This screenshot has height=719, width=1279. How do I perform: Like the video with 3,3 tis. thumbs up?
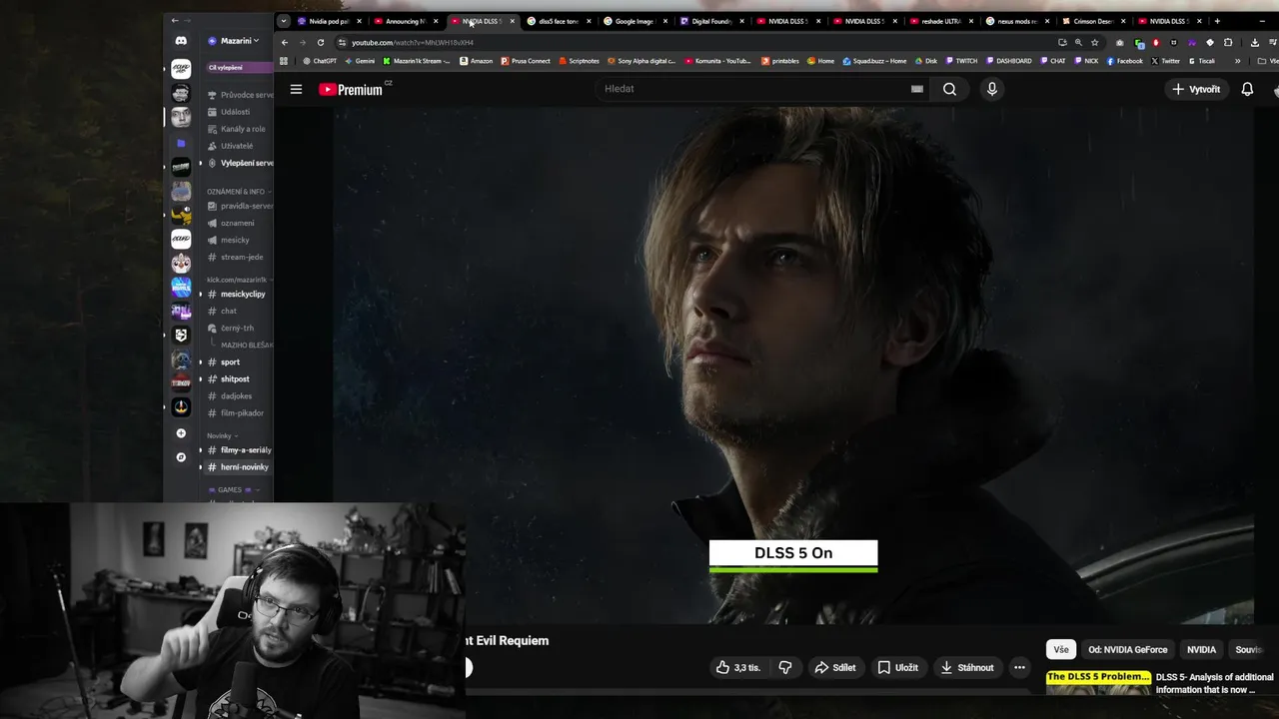point(738,667)
